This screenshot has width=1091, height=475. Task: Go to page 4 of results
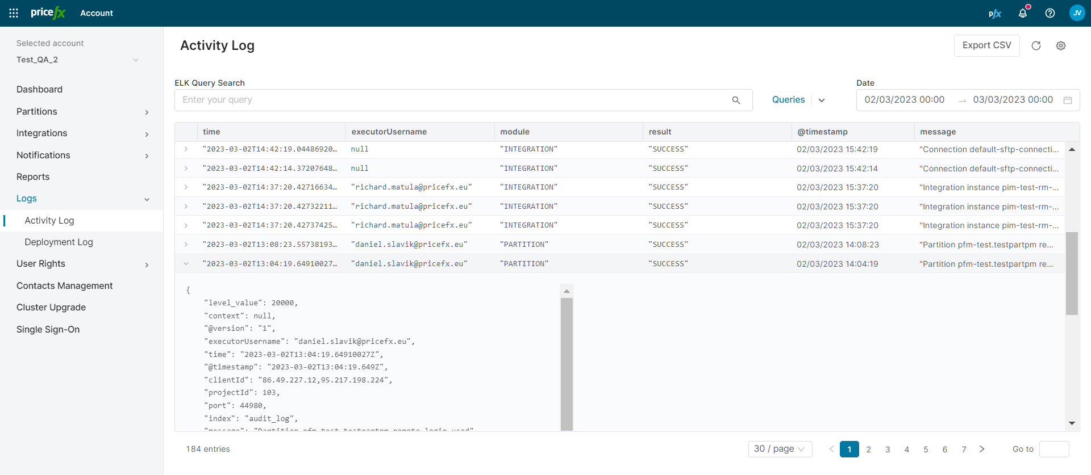click(907, 449)
